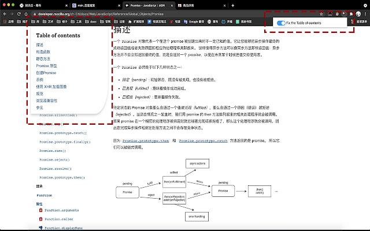Close the Promise - JavaScript | MDN tab
Screen dimensions: 370x231
[172, 5]
